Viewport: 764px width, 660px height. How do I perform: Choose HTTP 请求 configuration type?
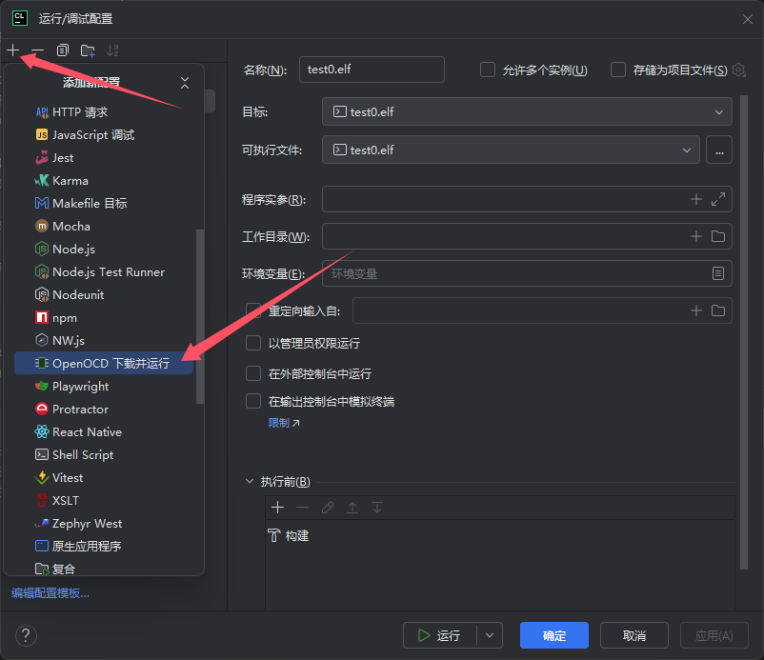click(104, 112)
